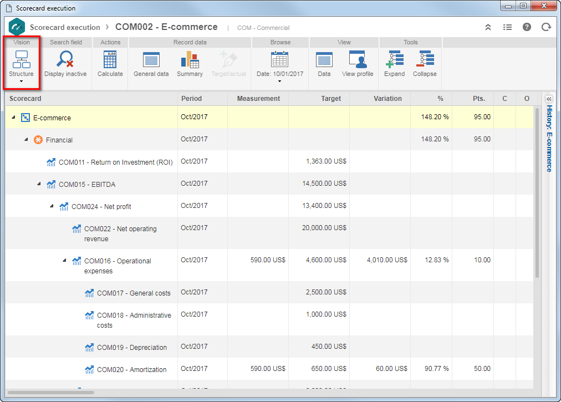561x402 pixels.
Task: Click the COM022 indicator chart icon
Action: coord(76,228)
